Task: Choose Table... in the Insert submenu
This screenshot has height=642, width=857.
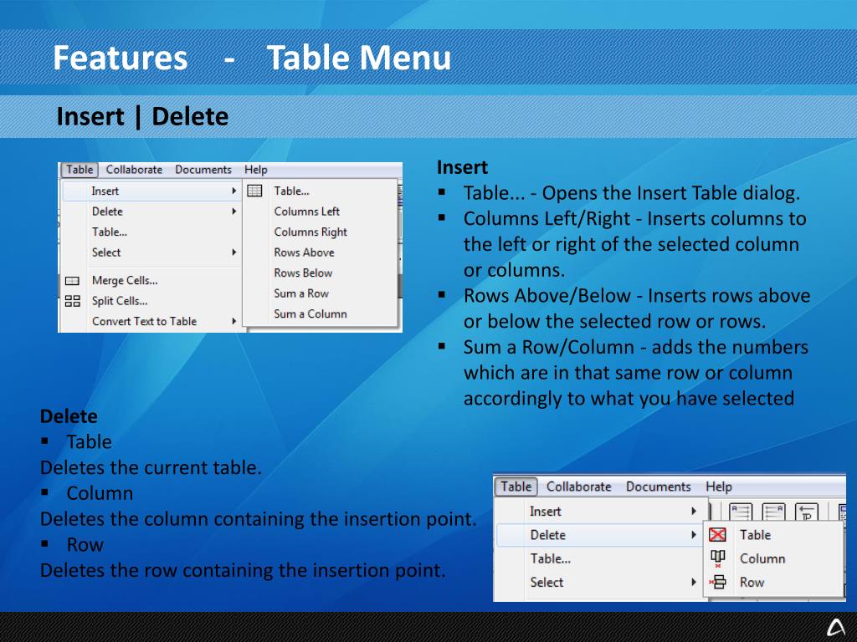Action: tap(321, 191)
